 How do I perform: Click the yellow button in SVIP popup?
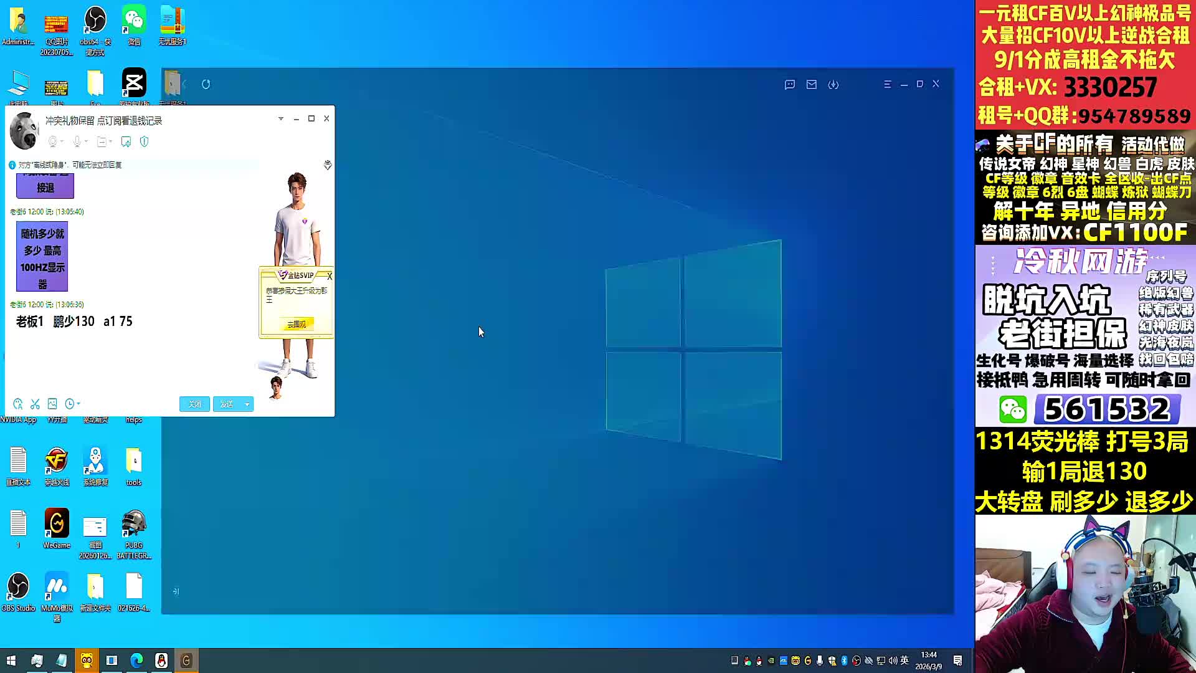coord(297,324)
